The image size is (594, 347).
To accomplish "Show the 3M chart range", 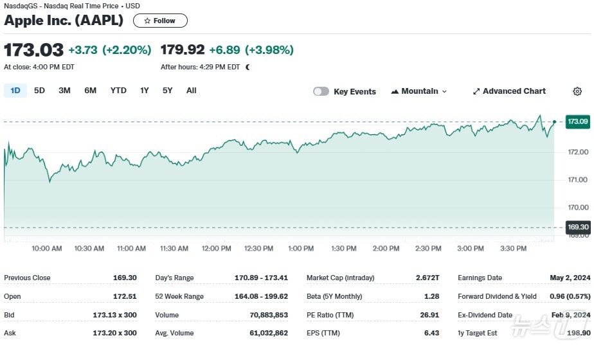I will pos(64,91).
